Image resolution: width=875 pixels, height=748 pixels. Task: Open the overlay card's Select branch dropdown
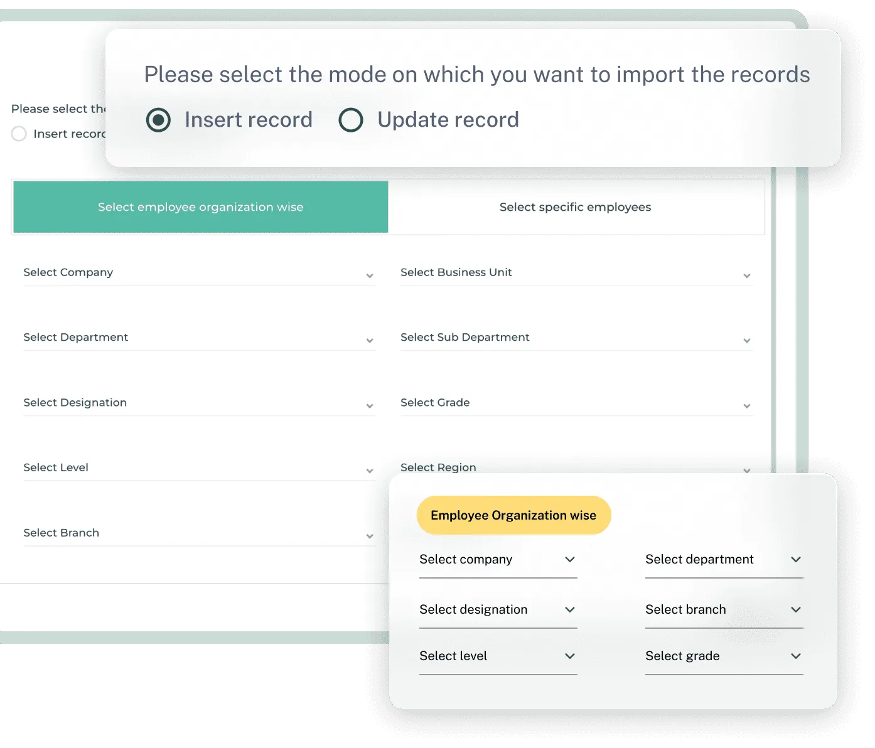[724, 609]
